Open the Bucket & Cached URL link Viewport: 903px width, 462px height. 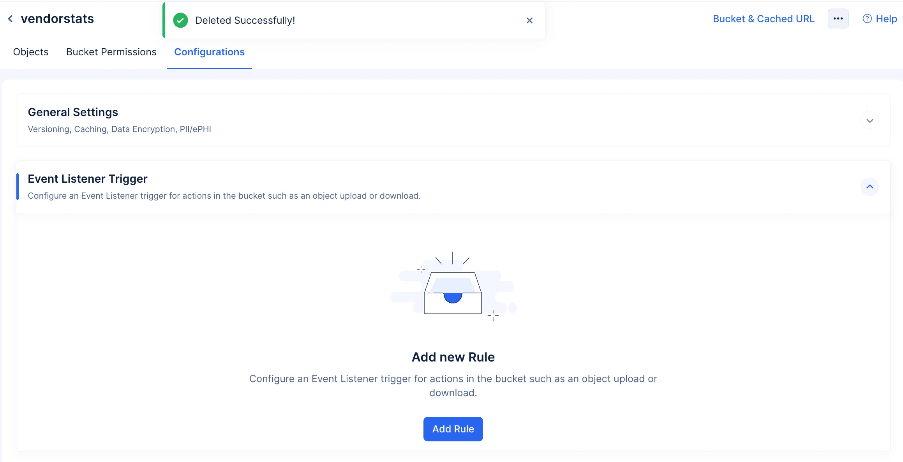764,19
